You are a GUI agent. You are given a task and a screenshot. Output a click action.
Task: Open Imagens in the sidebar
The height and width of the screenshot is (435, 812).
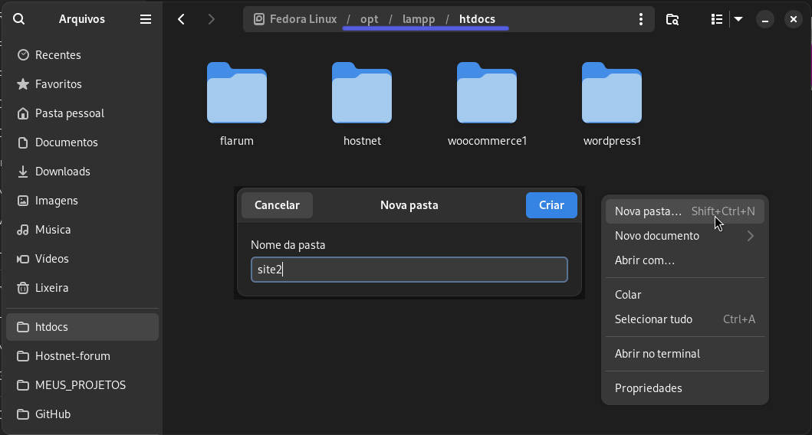point(82,200)
